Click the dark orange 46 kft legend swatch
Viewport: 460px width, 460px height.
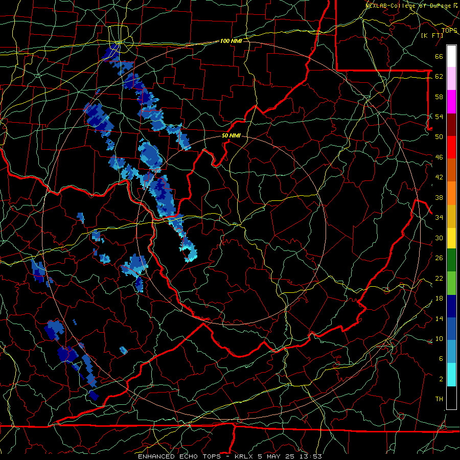[451, 170]
